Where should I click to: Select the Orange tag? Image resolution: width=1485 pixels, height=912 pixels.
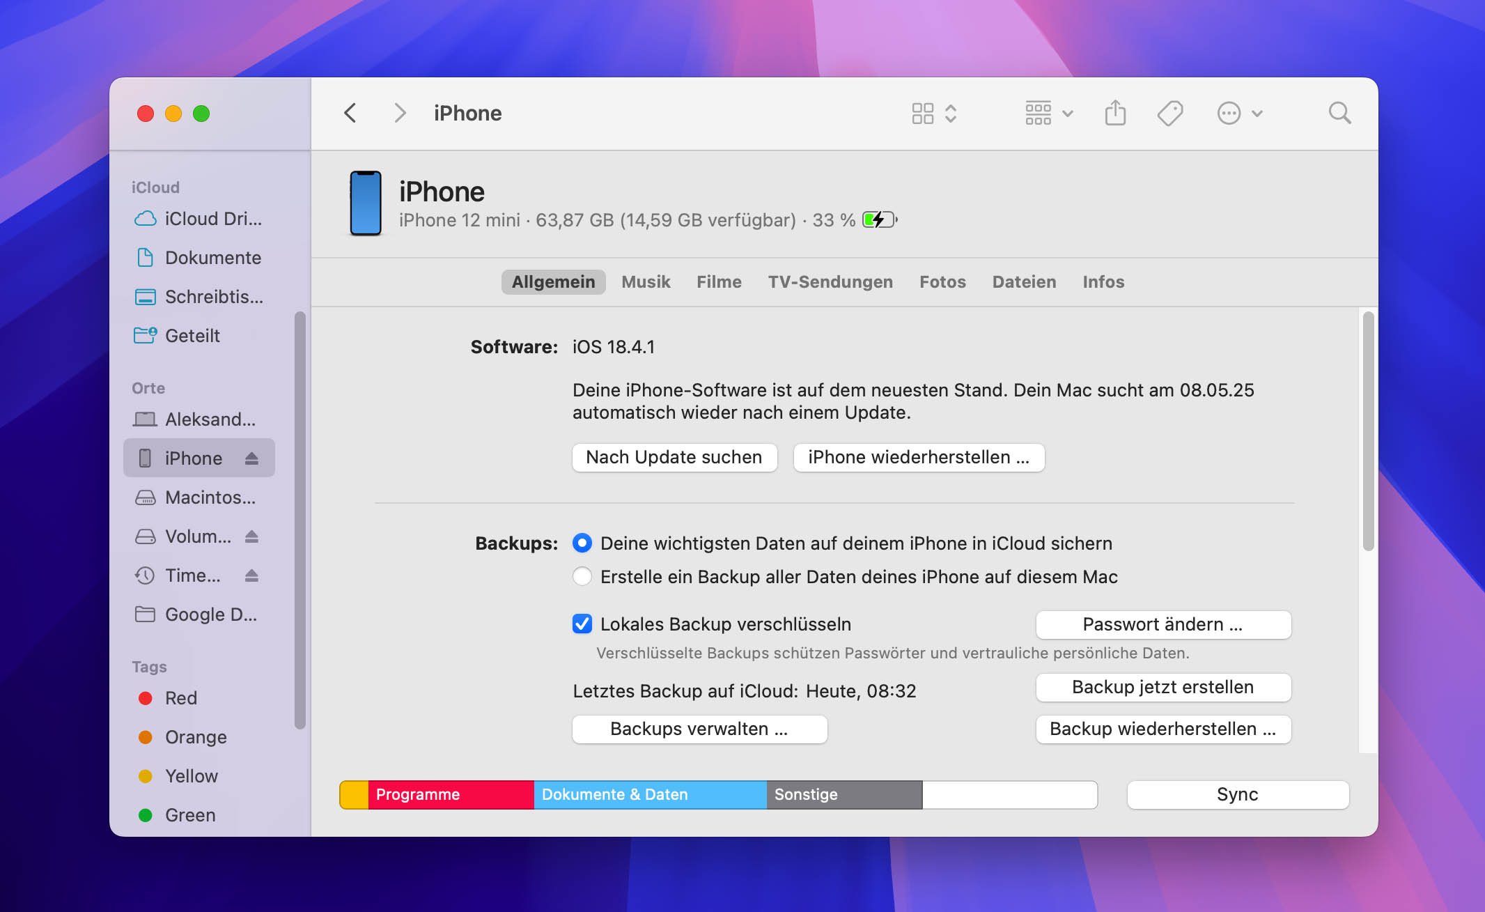click(x=199, y=737)
